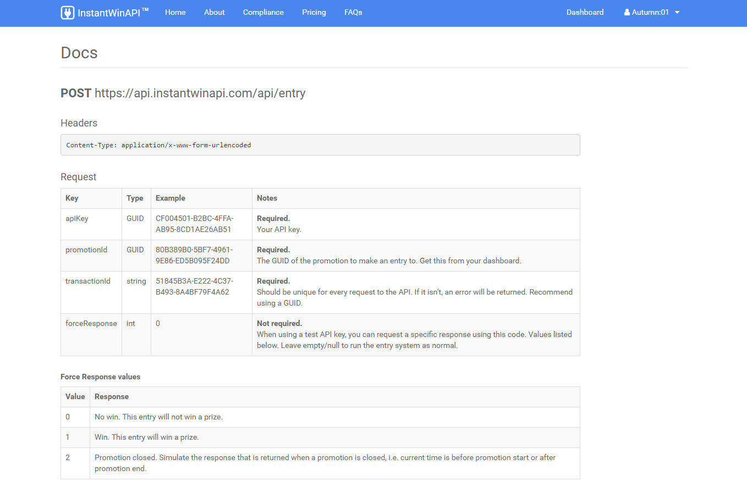Click the 'Not required.' note text

pyautogui.click(x=279, y=324)
